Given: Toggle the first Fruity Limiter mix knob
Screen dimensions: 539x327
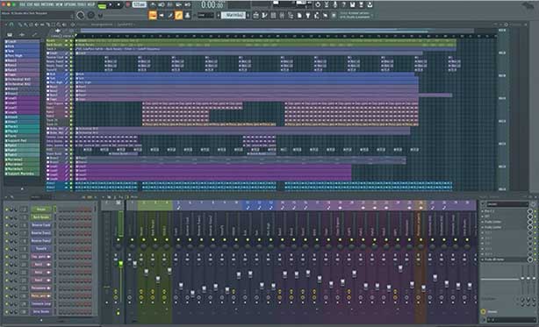Looking at the screenshot, I should tap(531, 222).
